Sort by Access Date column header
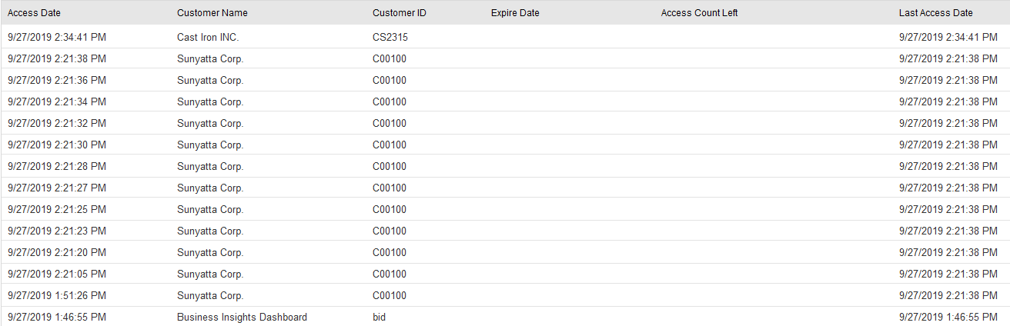Viewport: 1010px width, 326px height. [x=34, y=13]
